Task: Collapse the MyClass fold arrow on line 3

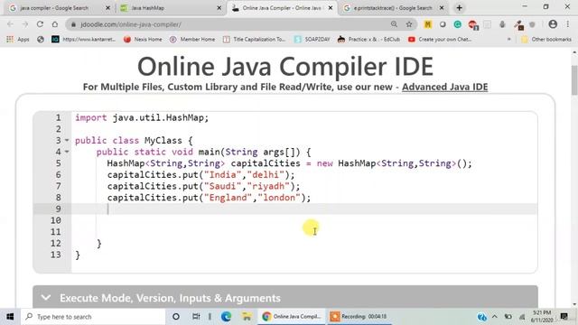Action: coord(67,141)
